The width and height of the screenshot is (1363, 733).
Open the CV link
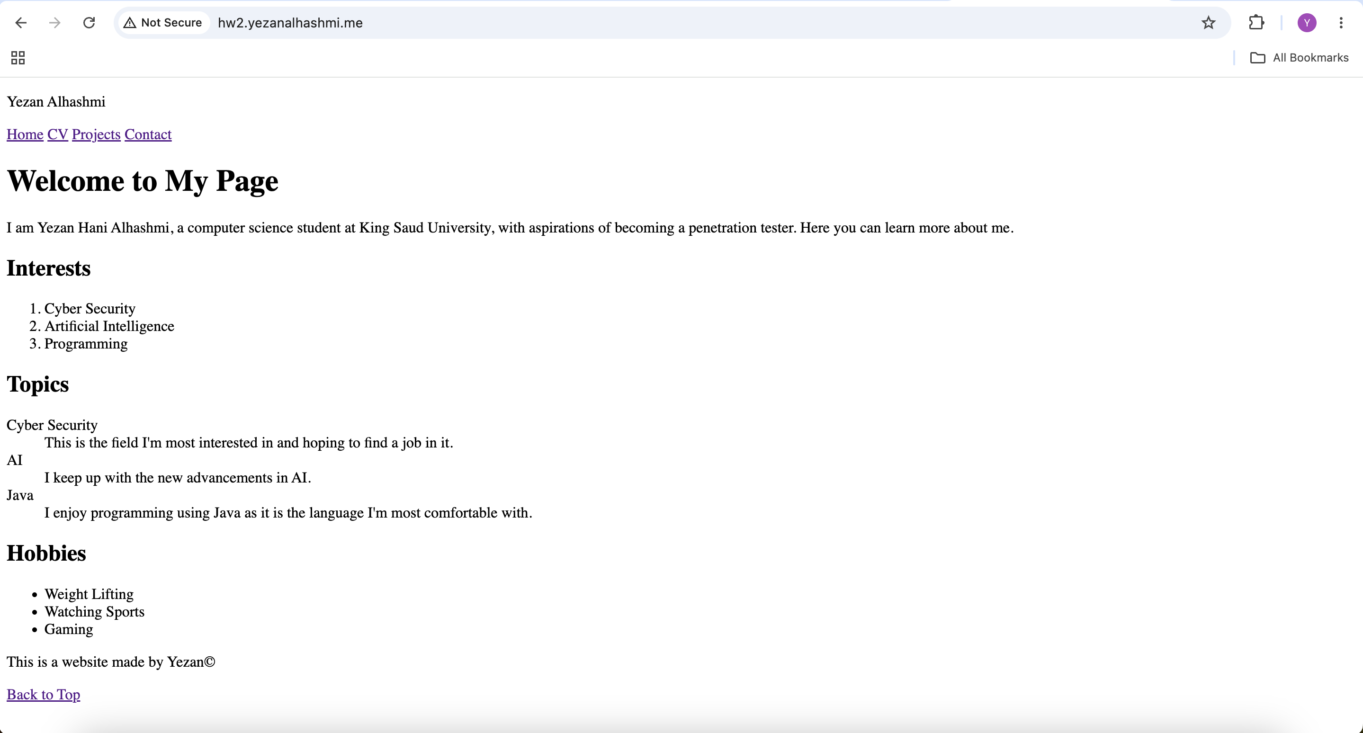[58, 134]
